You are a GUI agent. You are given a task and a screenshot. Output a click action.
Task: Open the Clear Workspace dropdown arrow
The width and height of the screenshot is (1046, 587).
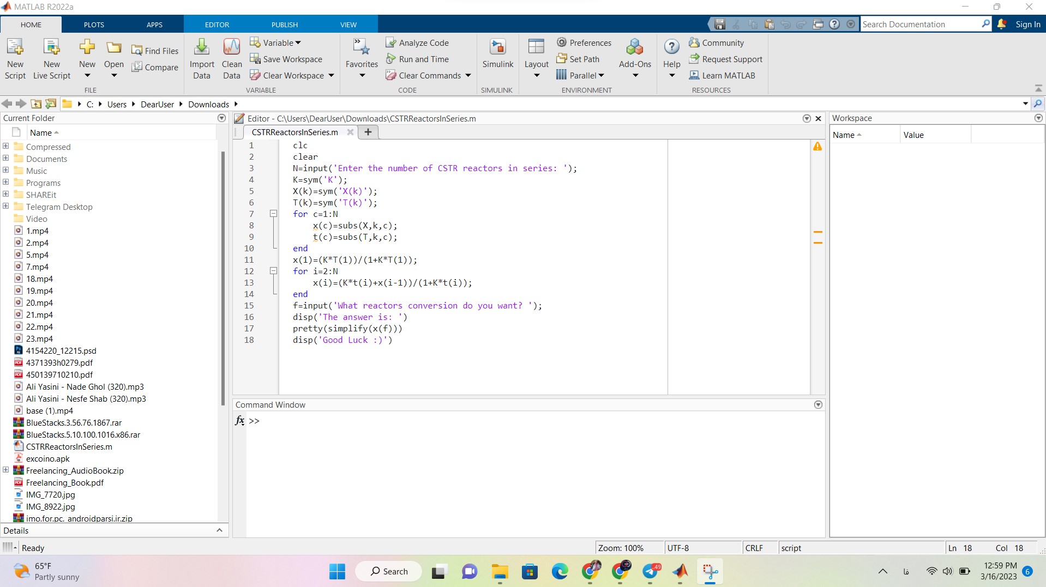coord(331,75)
